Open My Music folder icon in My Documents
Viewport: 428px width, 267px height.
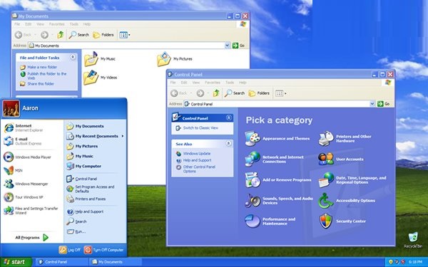click(91, 59)
